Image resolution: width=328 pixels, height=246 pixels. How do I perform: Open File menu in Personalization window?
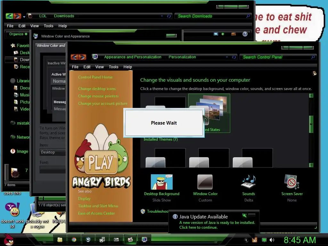coord(75,67)
